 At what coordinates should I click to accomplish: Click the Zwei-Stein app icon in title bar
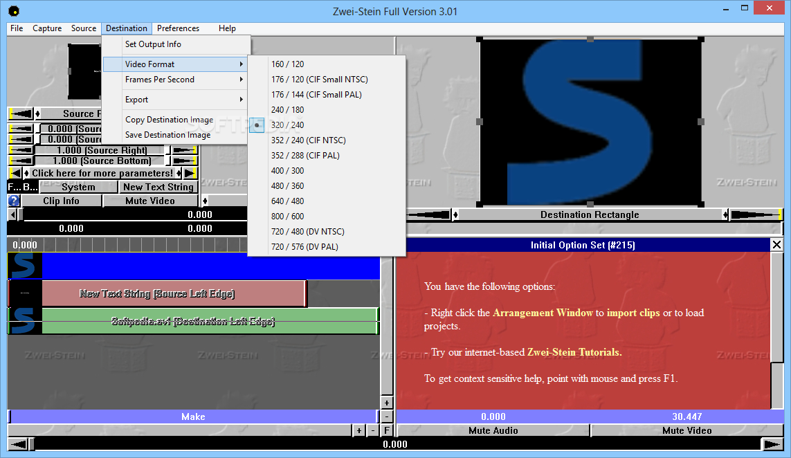tap(14, 11)
